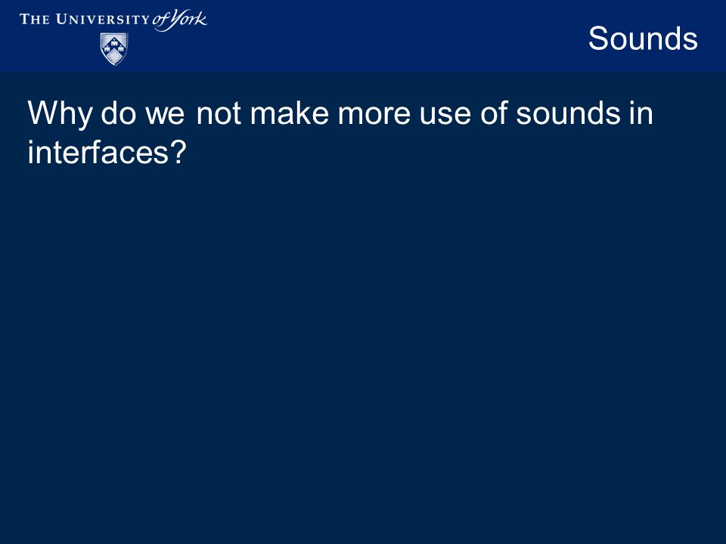Click the word 'do' after 'Why'

click(x=119, y=113)
